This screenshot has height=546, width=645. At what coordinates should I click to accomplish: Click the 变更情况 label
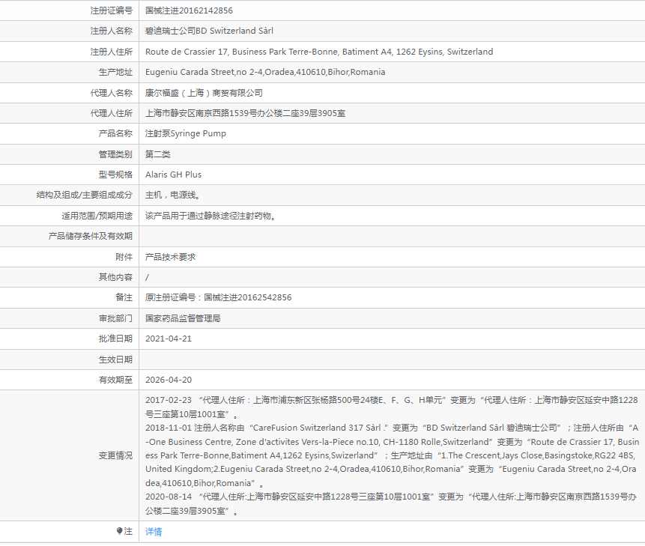tap(115, 455)
